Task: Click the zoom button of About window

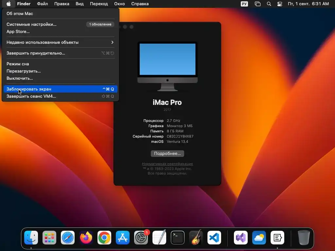Action: click(132, 27)
